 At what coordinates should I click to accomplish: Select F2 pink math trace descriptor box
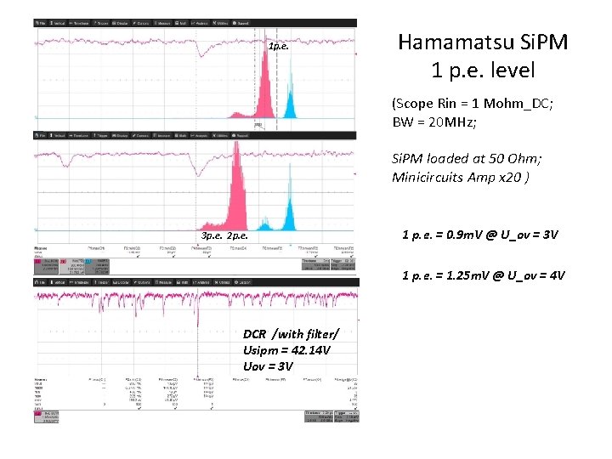coord(71,267)
